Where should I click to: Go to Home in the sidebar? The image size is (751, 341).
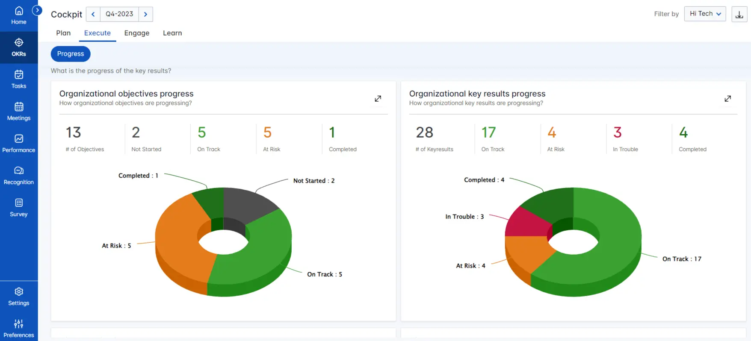tap(19, 15)
